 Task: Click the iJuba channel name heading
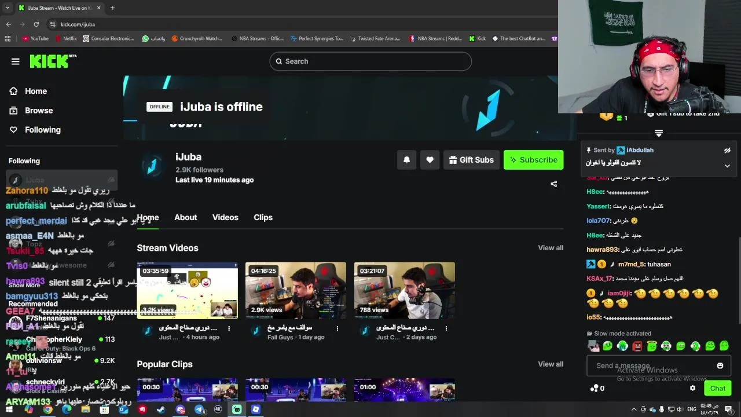[188, 157]
